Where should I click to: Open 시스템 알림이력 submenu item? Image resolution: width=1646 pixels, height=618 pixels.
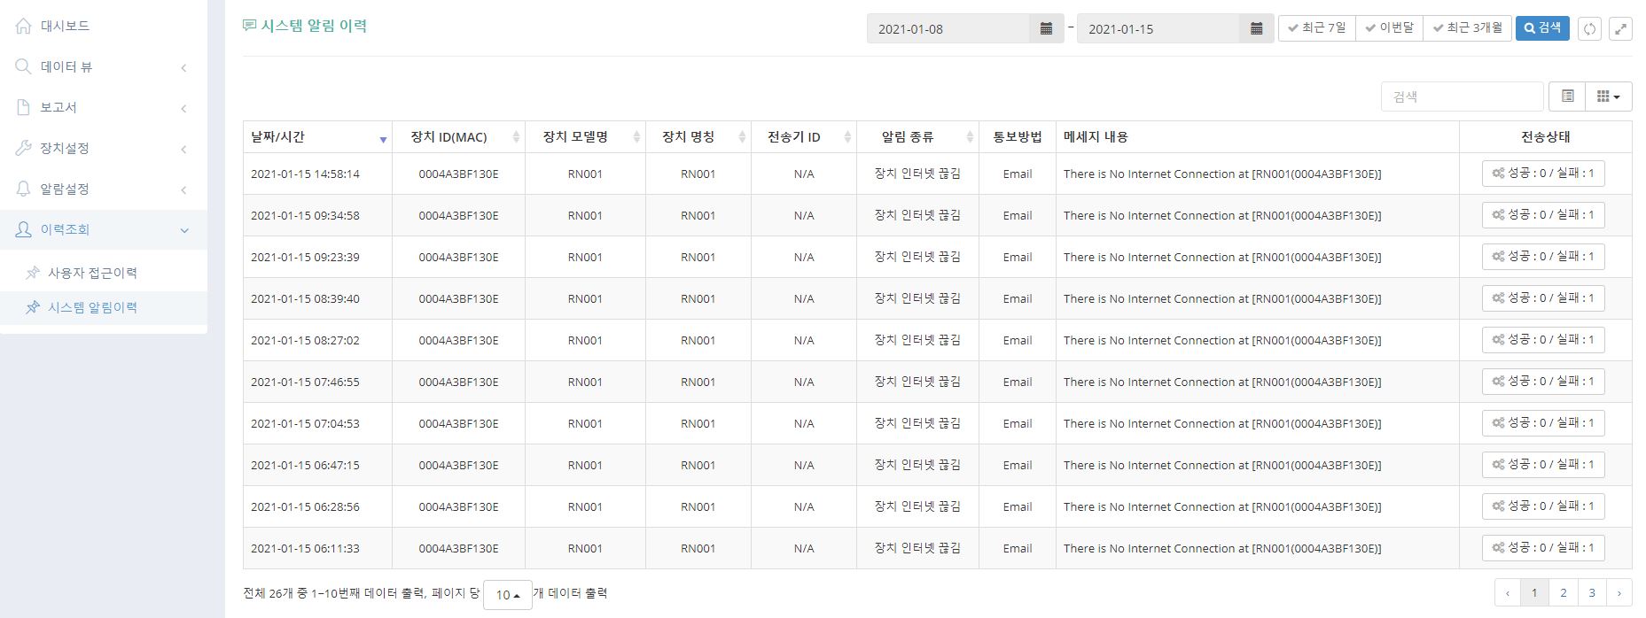pyautogui.click(x=104, y=307)
